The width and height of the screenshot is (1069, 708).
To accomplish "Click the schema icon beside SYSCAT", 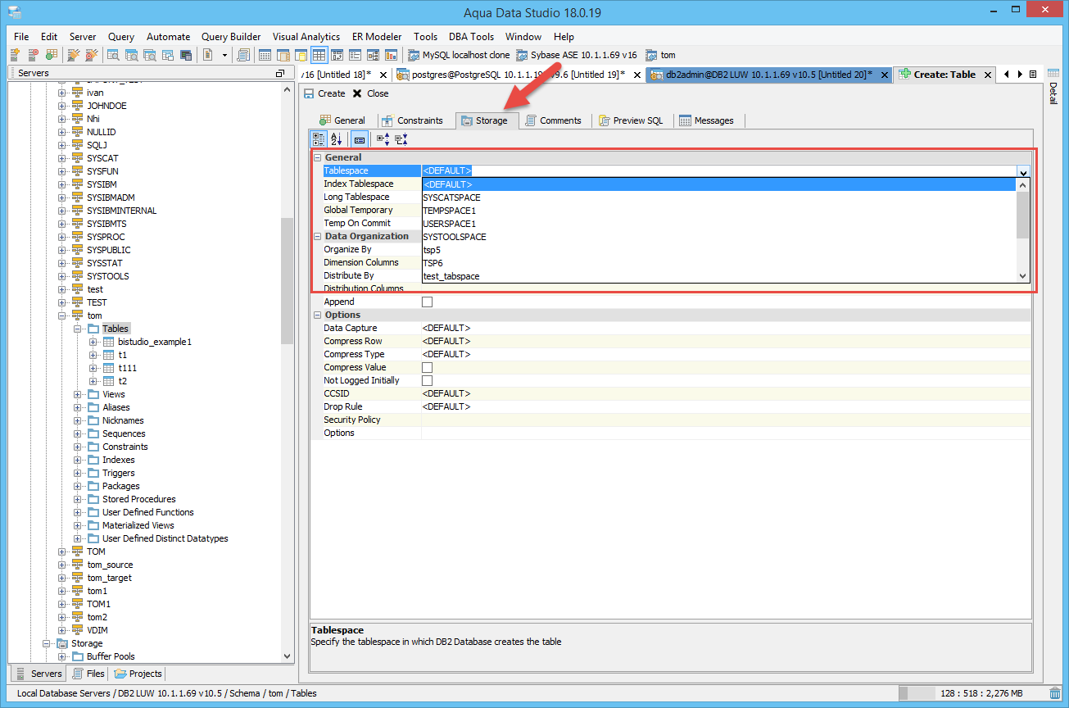I will click(x=77, y=158).
